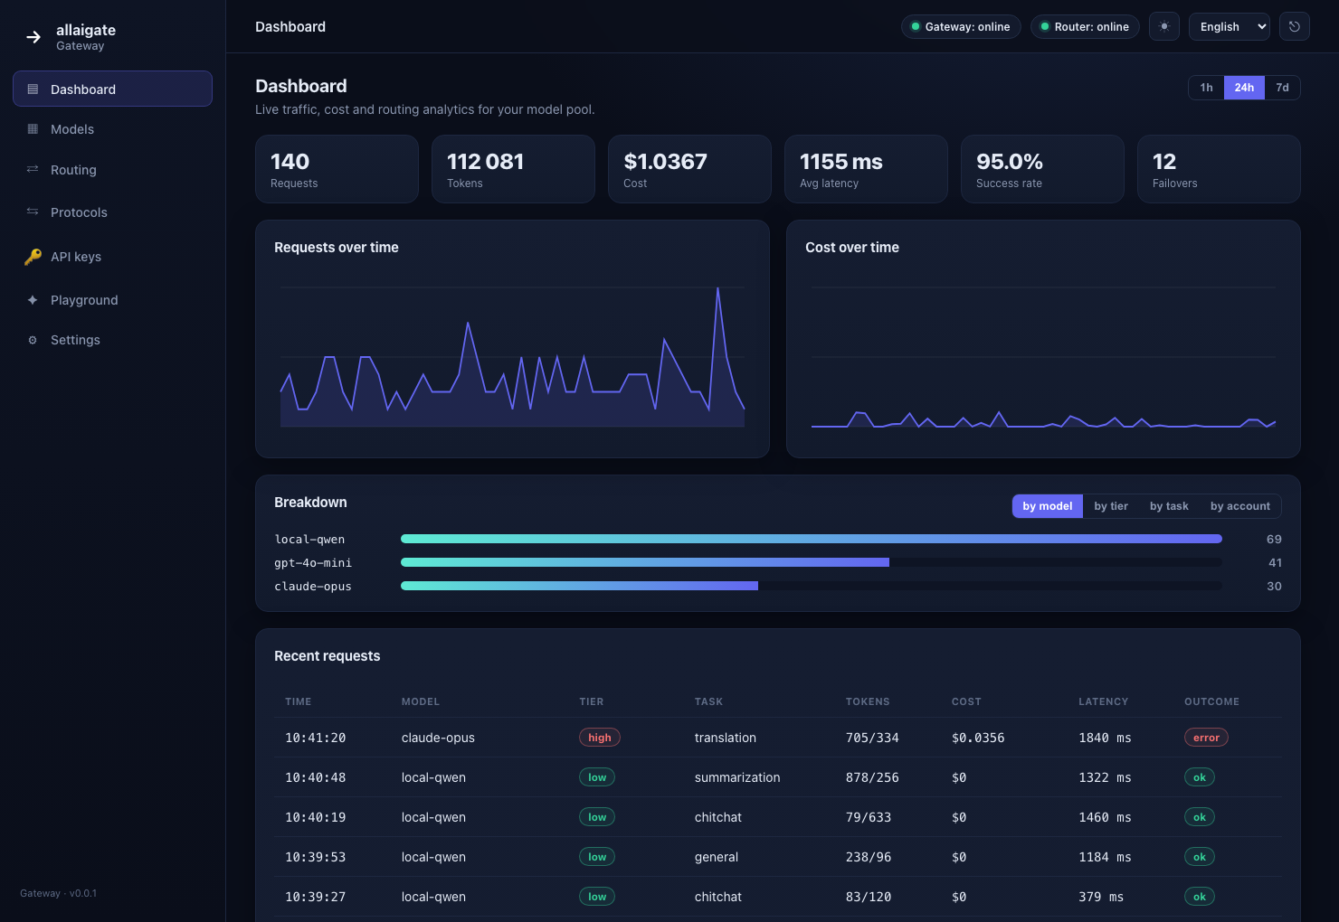Click the claude-opus breakdown bar
This screenshot has width=1339, height=922.
(x=579, y=586)
